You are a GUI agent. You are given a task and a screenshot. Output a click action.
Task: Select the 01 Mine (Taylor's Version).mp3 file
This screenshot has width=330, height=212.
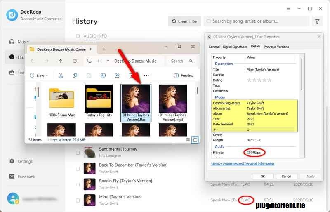click(173, 103)
